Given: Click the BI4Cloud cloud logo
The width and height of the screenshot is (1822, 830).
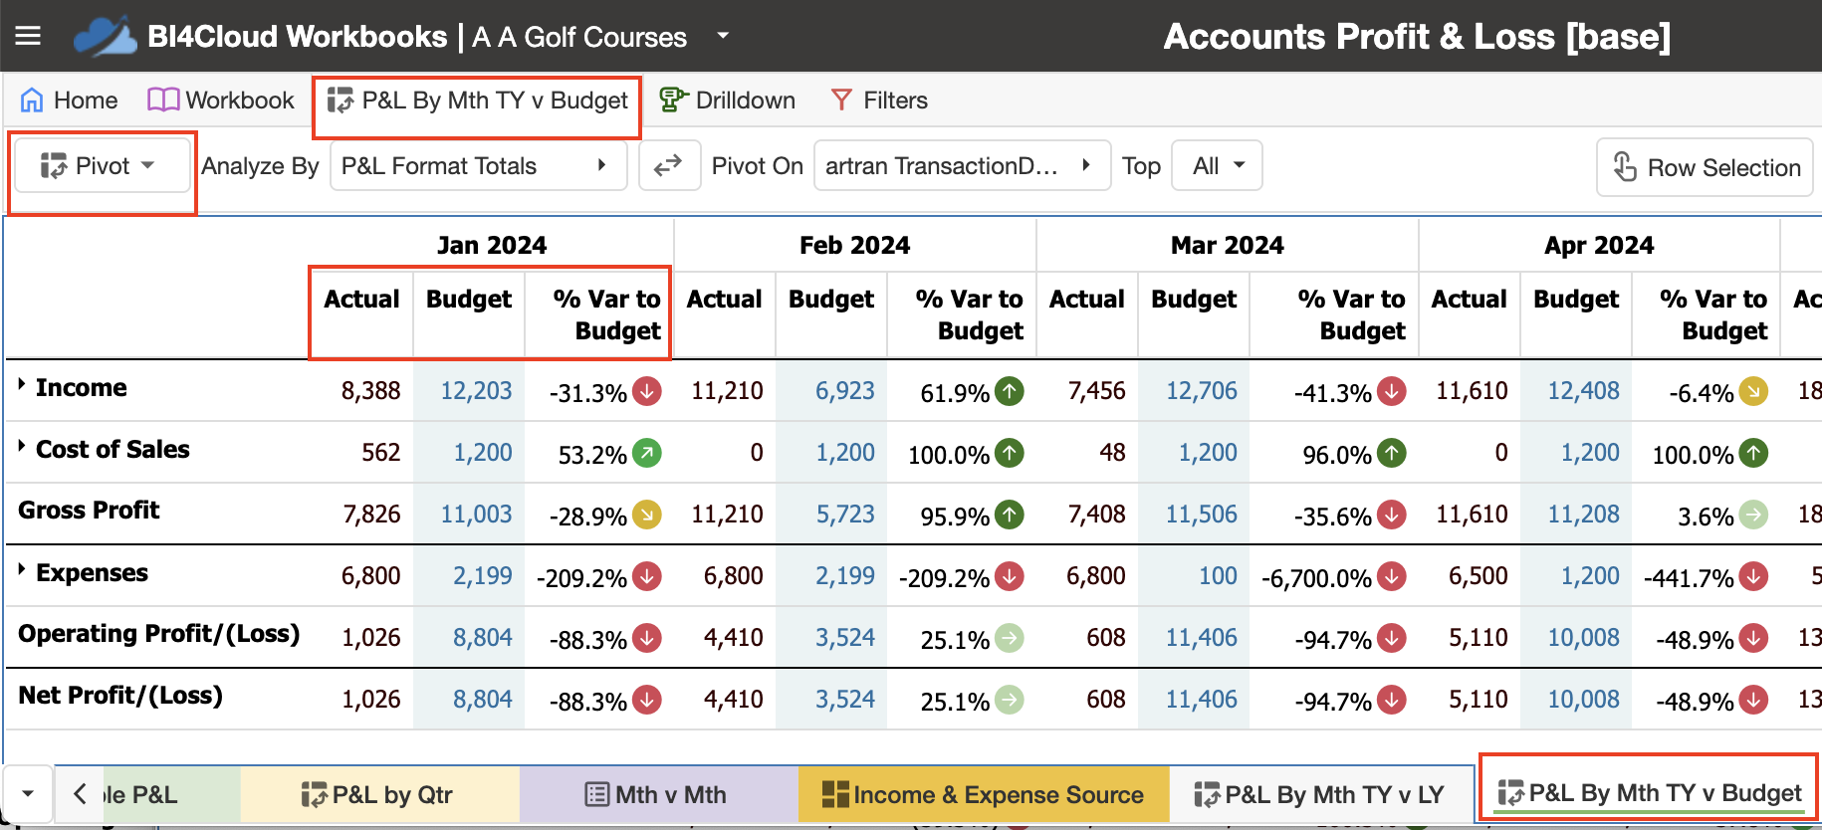Looking at the screenshot, I should (105, 37).
